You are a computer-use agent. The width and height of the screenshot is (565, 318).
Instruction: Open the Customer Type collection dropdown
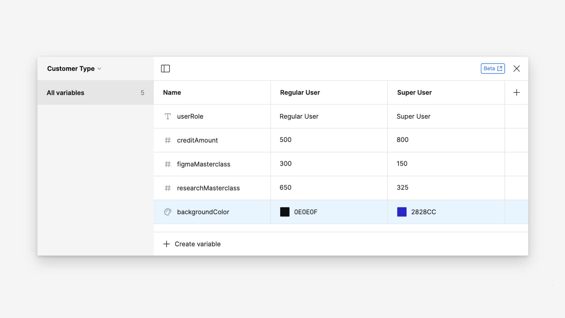[x=74, y=69]
